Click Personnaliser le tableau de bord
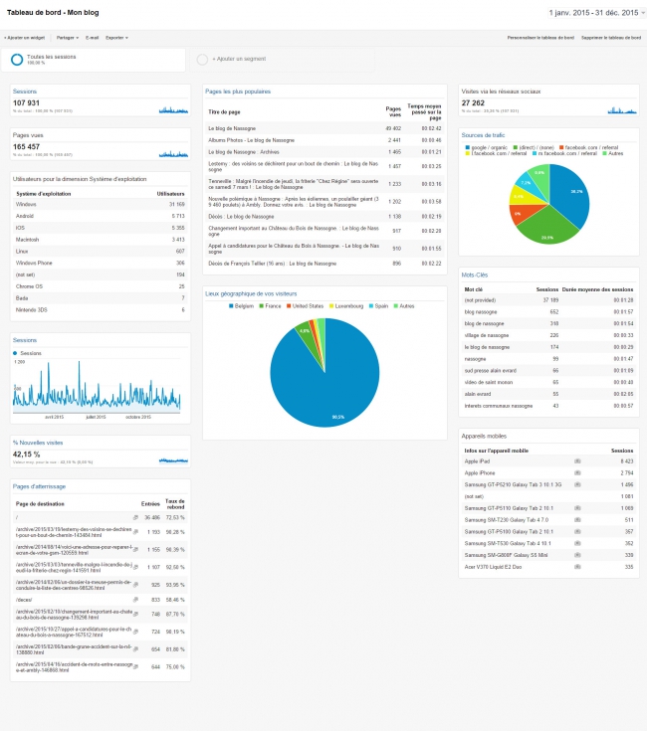 click(x=540, y=38)
